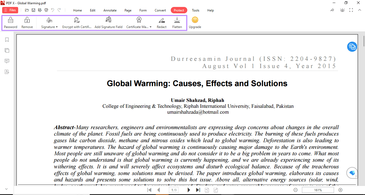
Task: Toggle the eye protection mode icon
Action: (x=342, y=10)
